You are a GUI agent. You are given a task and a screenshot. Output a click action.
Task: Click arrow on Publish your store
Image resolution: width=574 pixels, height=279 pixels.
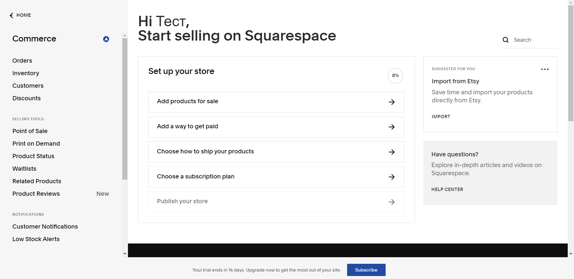[x=392, y=202]
